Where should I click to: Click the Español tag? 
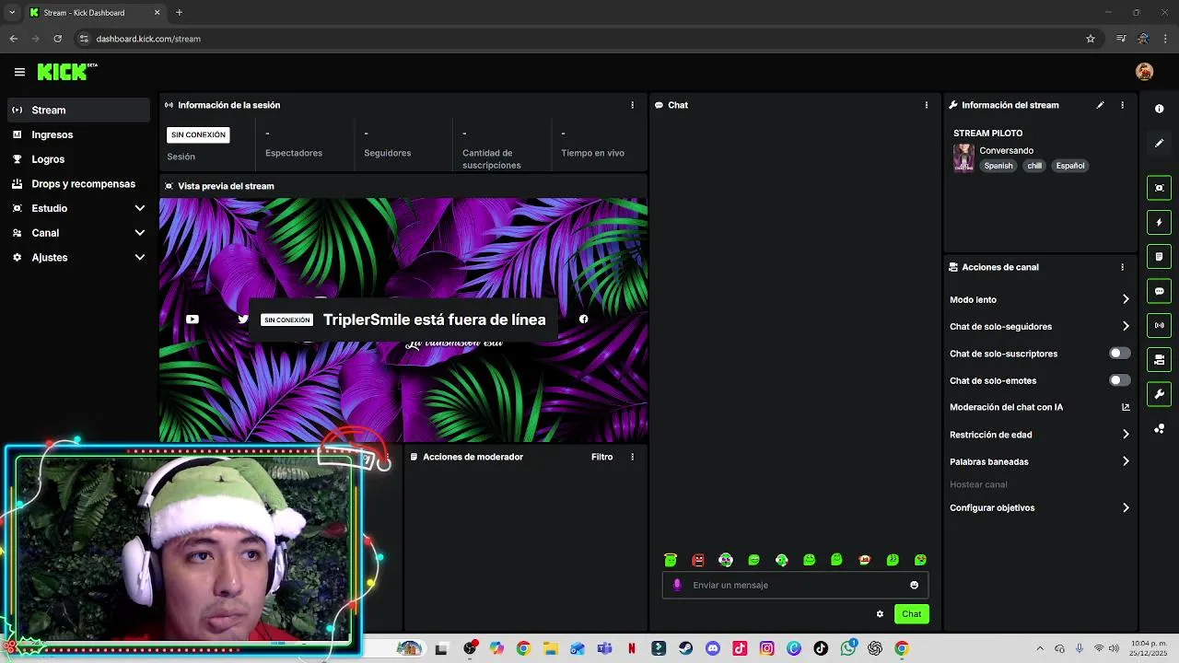click(x=1070, y=166)
